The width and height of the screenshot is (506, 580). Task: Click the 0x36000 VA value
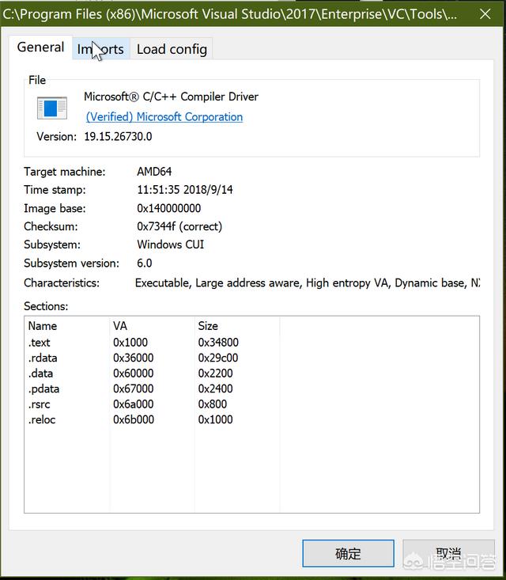[133, 358]
